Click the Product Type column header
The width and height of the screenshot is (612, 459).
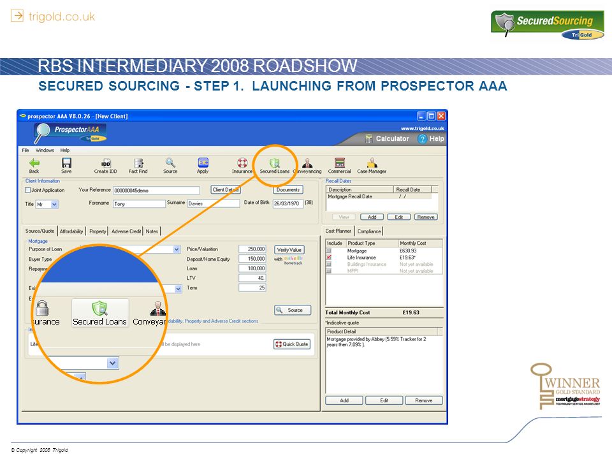point(372,243)
